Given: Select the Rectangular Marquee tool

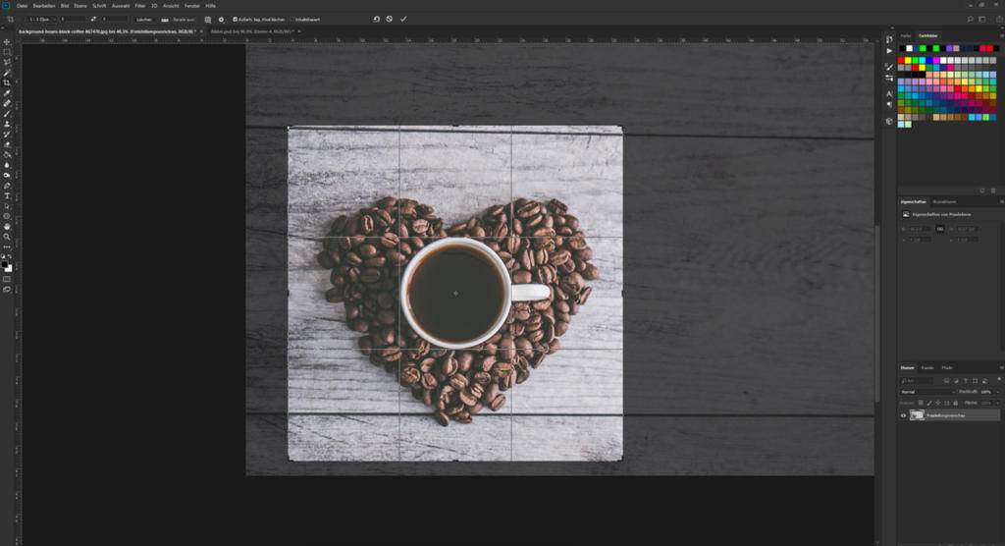Looking at the screenshot, I should pos(7,52).
